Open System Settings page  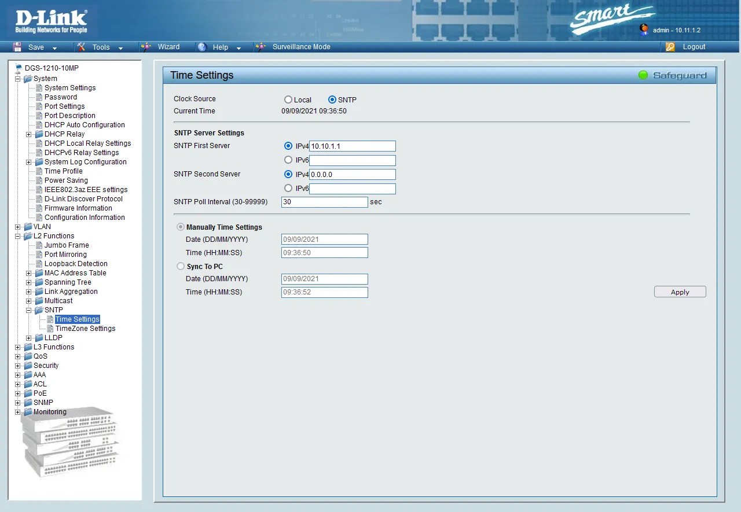click(x=70, y=88)
